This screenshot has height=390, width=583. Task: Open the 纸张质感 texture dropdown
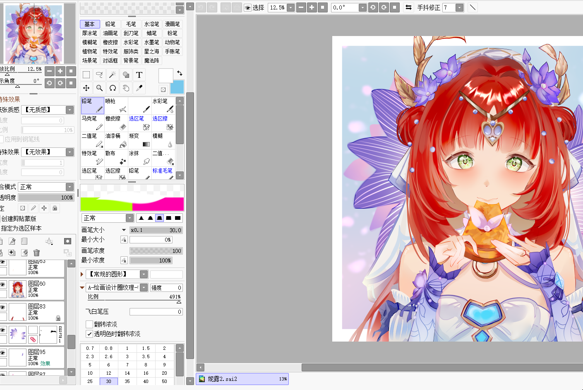pyautogui.click(x=70, y=110)
